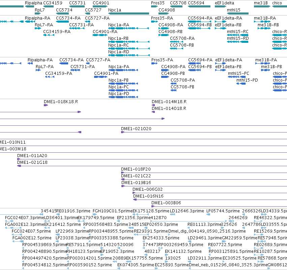Click EST FGC024E07.3prime
Image resolution: width=287 pixels, height=270 pixels.
coord(25,218)
